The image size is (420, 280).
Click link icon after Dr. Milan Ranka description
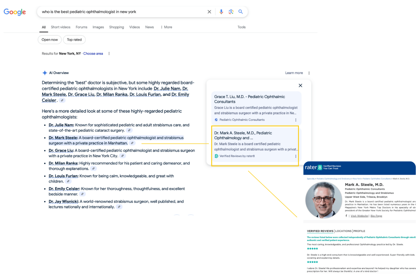tap(93, 169)
